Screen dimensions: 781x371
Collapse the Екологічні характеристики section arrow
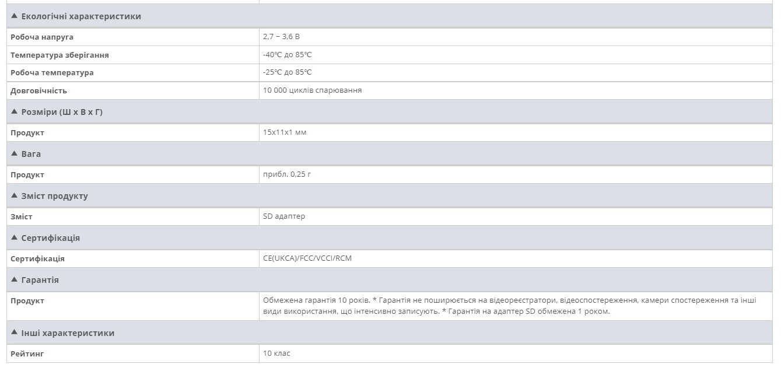15,16
